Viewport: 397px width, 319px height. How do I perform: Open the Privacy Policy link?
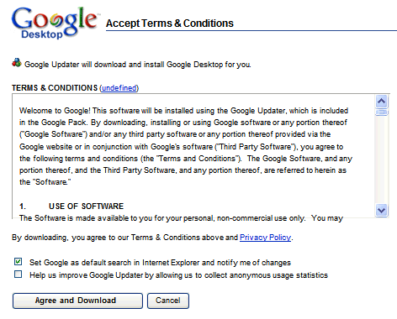click(265, 238)
